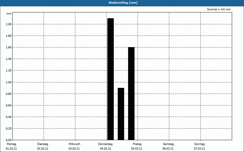244x152 pixels.
Task: Click the 1,60 y-axis value
Action: [x=9, y=47]
